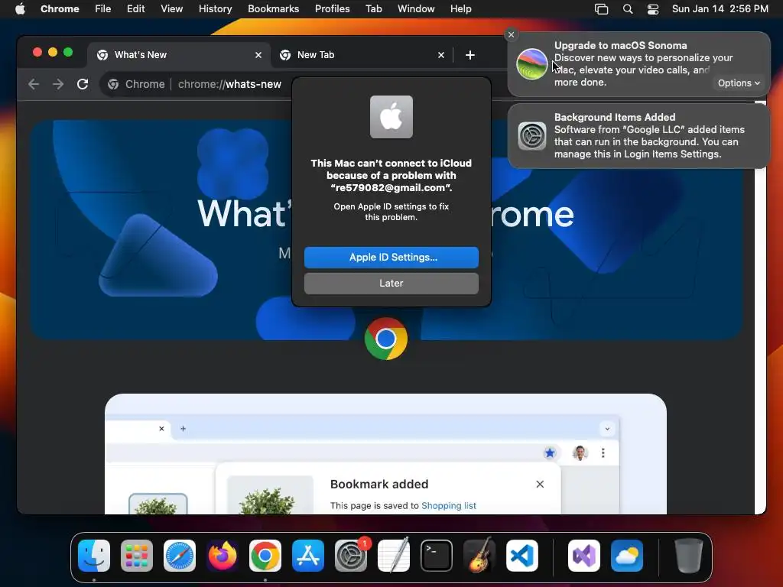Viewport: 783px width, 587px height.
Task: Launch Visual Studio Code from the dock
Action: [522, 556]
